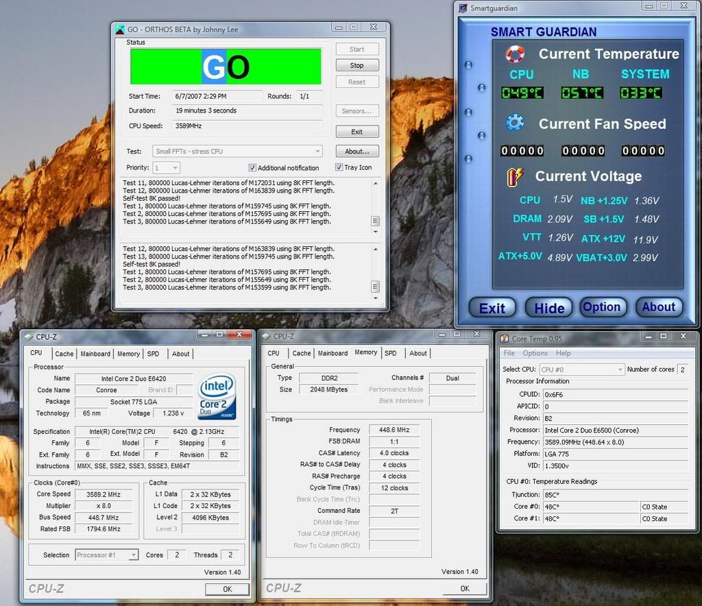Click the lifebuoy Current Temperature icon
The height and width of the screenshot is (606, 702).
click(x=515, y=54)
